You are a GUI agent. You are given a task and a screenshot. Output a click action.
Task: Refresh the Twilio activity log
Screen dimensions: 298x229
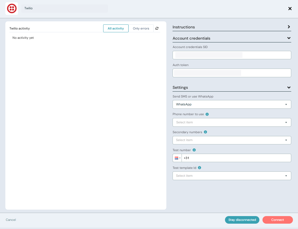tap(157, 28)
